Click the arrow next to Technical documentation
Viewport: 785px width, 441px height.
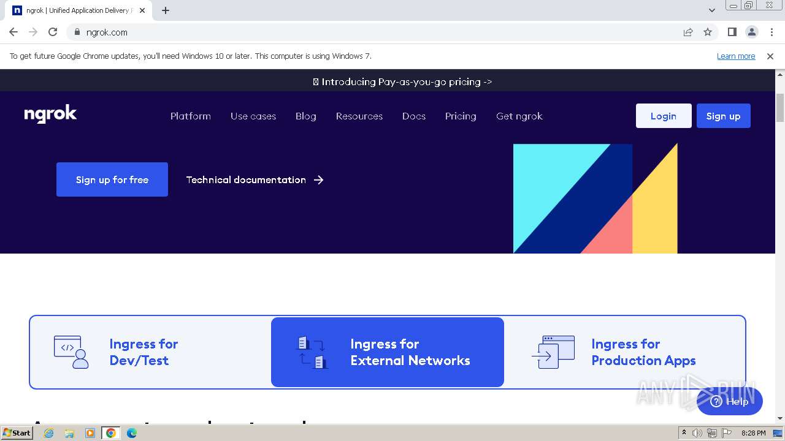[318, 179]
